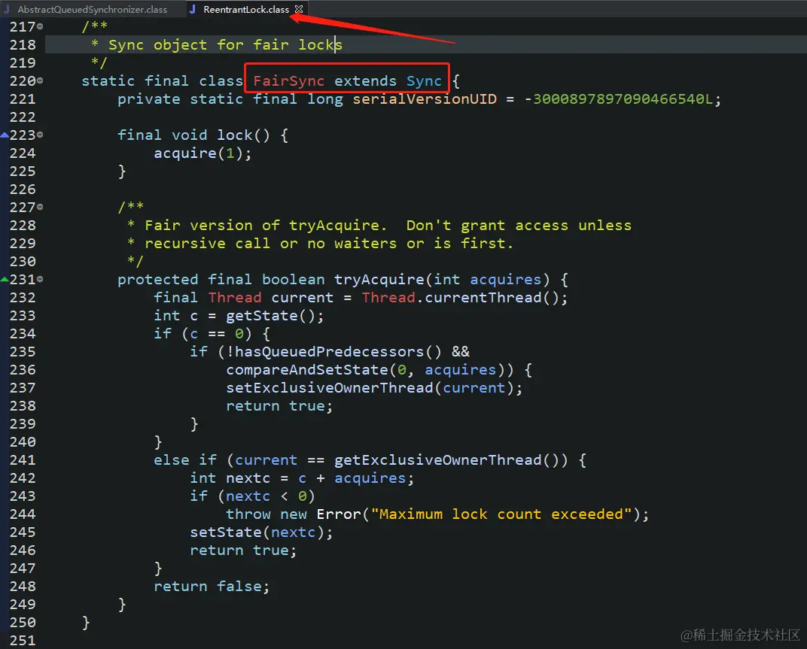Image resolution: width=807 pixels, height=649 pixels.
Task: Click the nextc variable declaration on line 242
Action: [248, 478]
